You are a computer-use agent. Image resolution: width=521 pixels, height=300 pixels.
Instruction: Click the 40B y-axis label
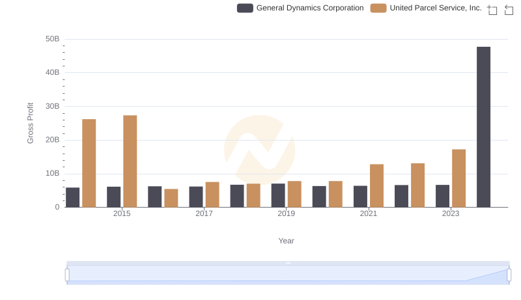click(x=53, y=73)
